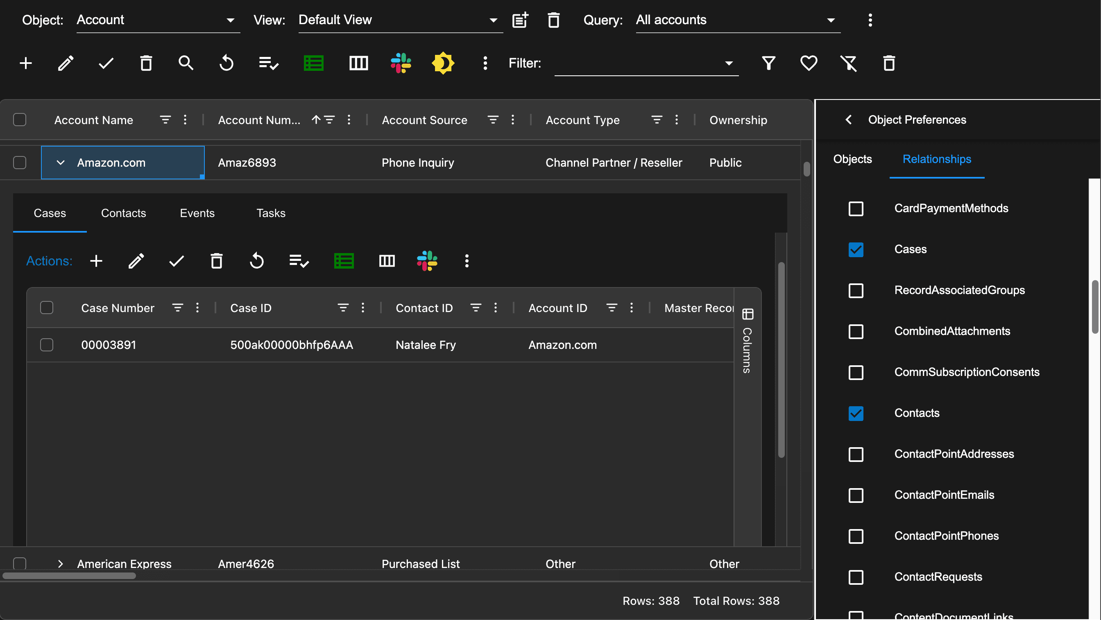Expand the American Express row
1101x620 pixels.
coord(60,563)
